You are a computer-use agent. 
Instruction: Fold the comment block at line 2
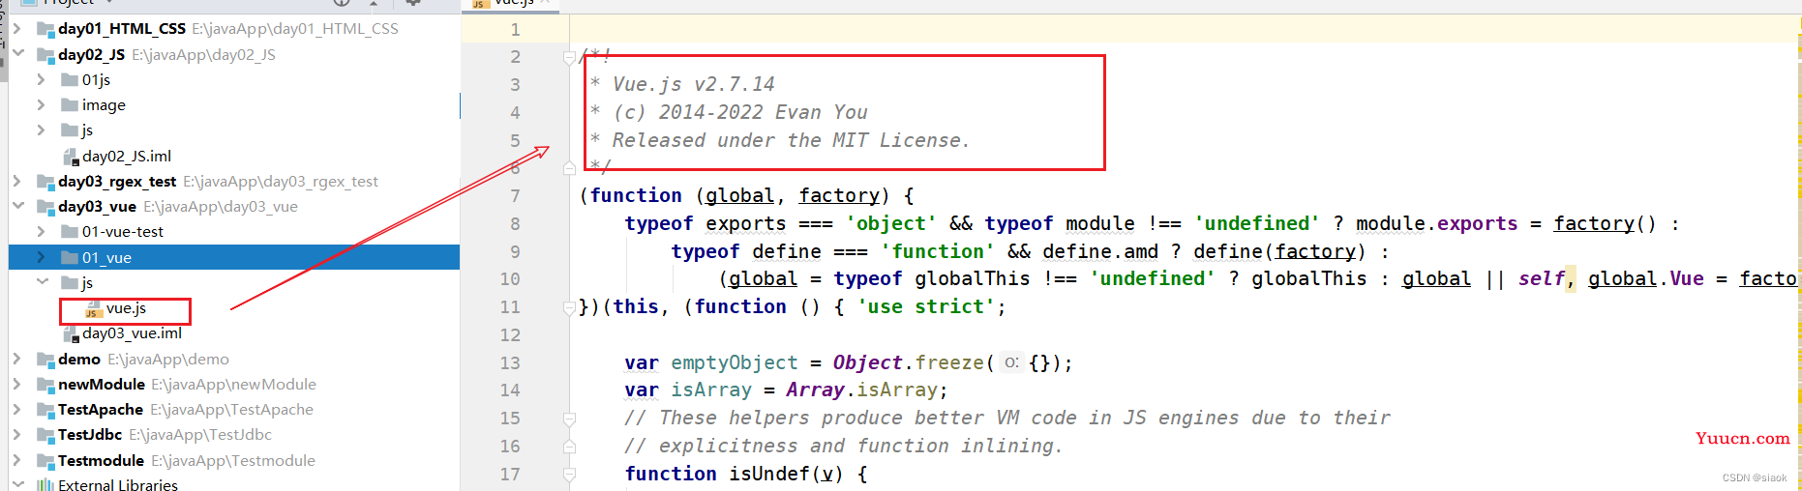(569, 58)
